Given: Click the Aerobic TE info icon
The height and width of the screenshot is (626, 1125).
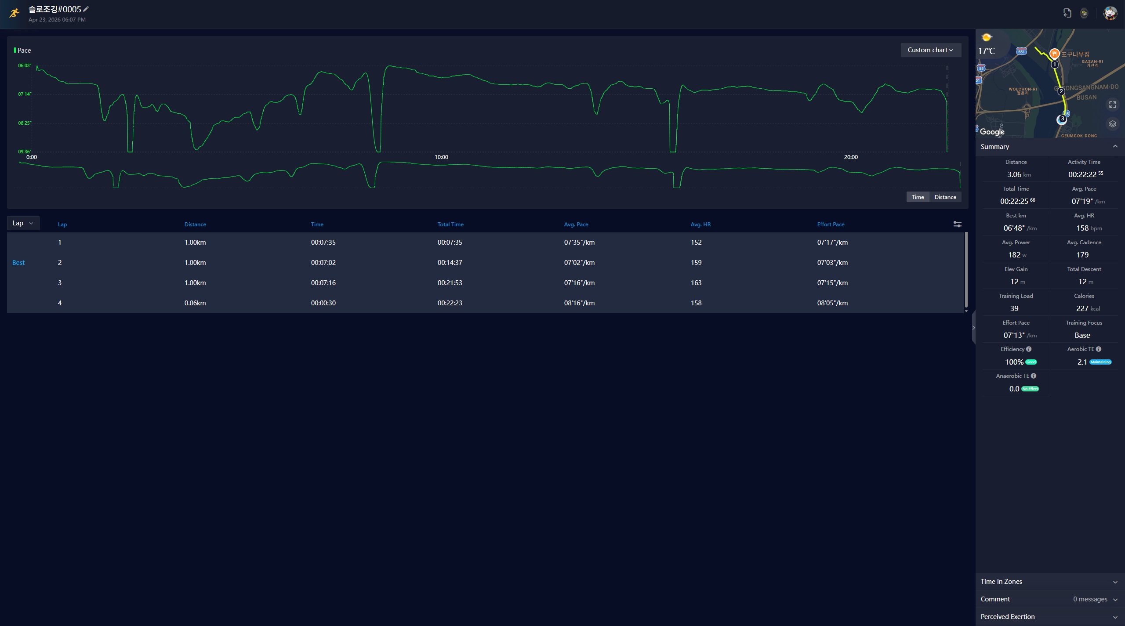Looking at the screenshot, I should 1099,349.
